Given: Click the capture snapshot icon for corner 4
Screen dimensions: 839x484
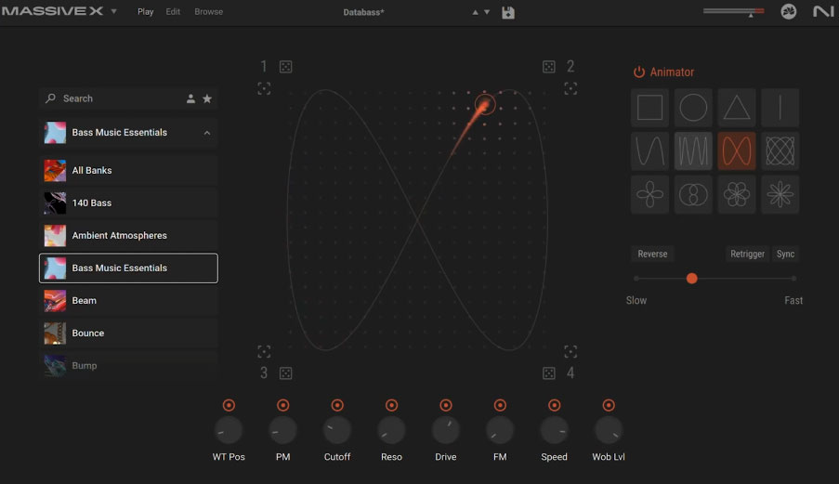Looking at the screenshot, I should [x=570, y=351].
